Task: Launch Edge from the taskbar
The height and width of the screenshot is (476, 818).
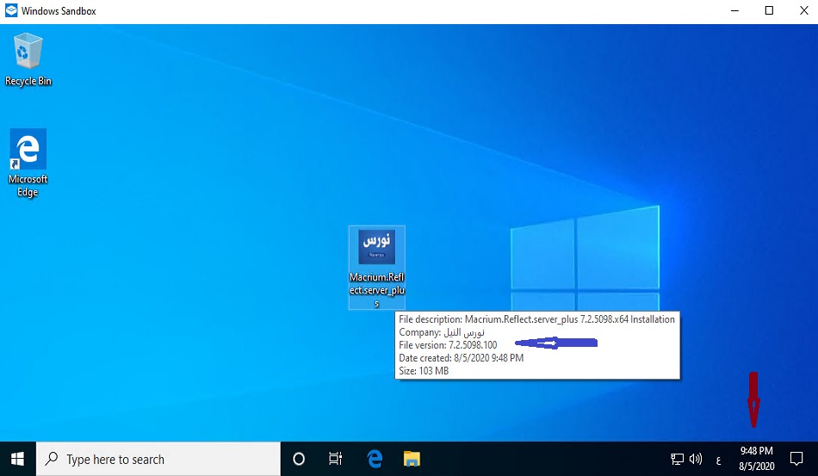Action: [x=375, y=460]
